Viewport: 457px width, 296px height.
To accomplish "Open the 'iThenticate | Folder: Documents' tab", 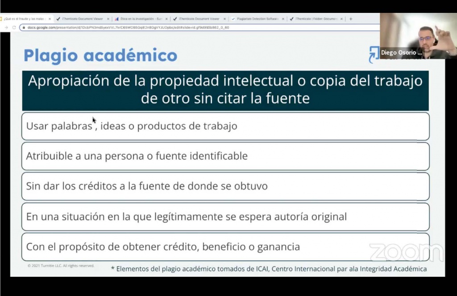I will click(x=315, y=19).
